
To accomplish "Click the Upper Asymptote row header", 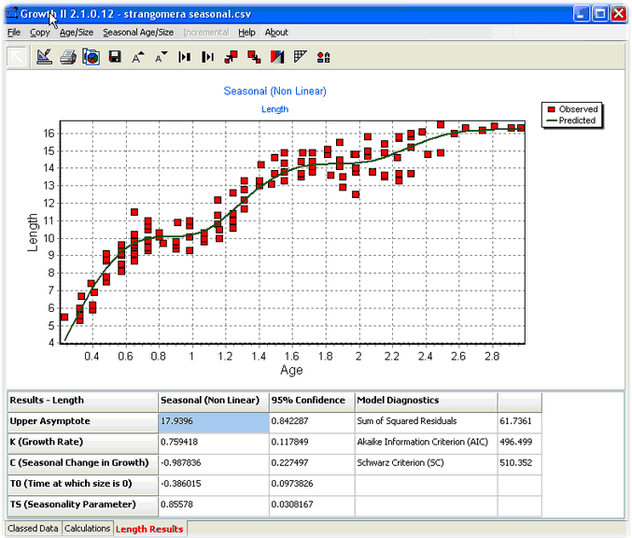I will point(83,421).
